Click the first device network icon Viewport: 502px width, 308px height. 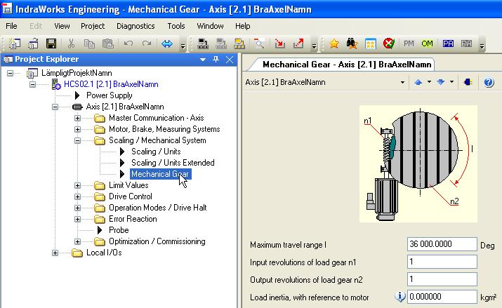tap(203, 43)
